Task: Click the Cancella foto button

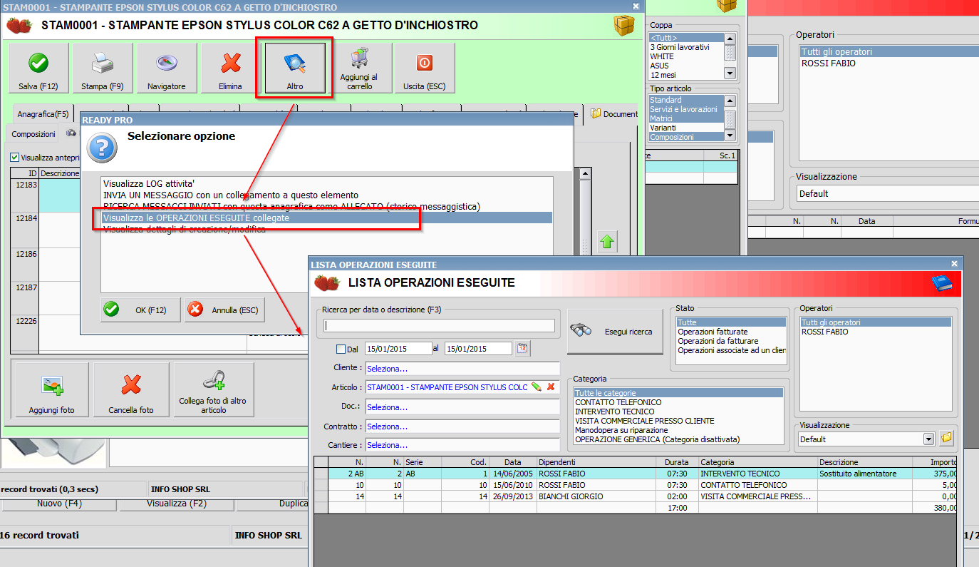Action: (131, 390)
